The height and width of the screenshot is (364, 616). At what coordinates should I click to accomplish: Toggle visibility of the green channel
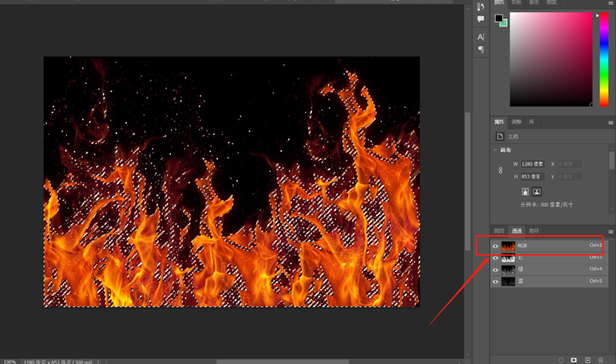pyautogui.click(x=496, y=270)
